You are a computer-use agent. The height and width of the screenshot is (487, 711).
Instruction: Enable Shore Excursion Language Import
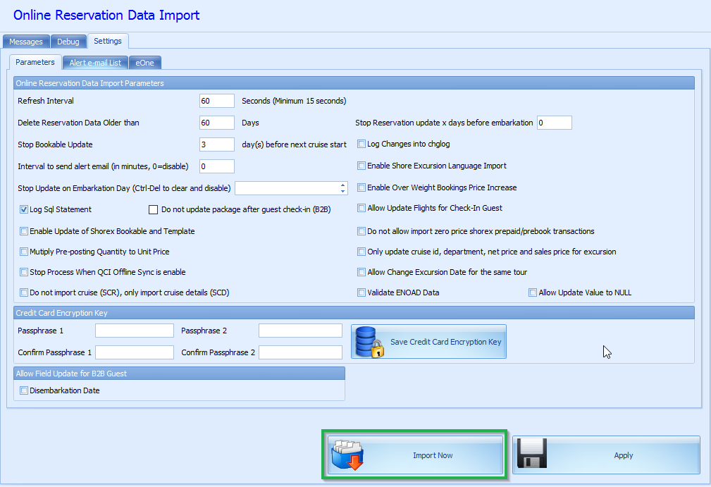click(x=361, y=166)
